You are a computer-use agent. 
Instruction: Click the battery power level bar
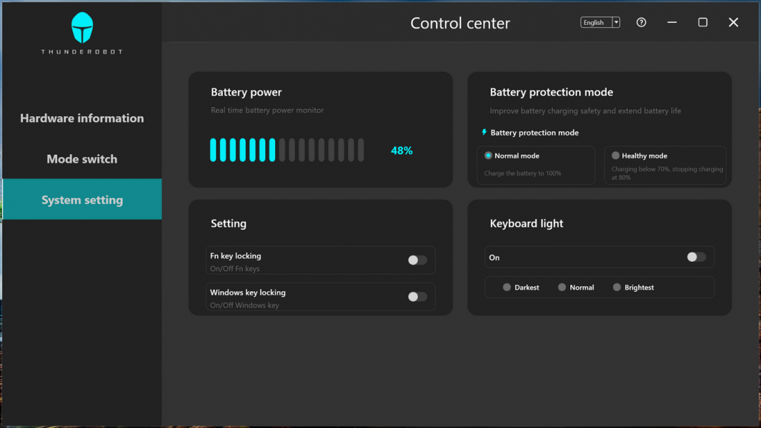(x=287, y=151)
